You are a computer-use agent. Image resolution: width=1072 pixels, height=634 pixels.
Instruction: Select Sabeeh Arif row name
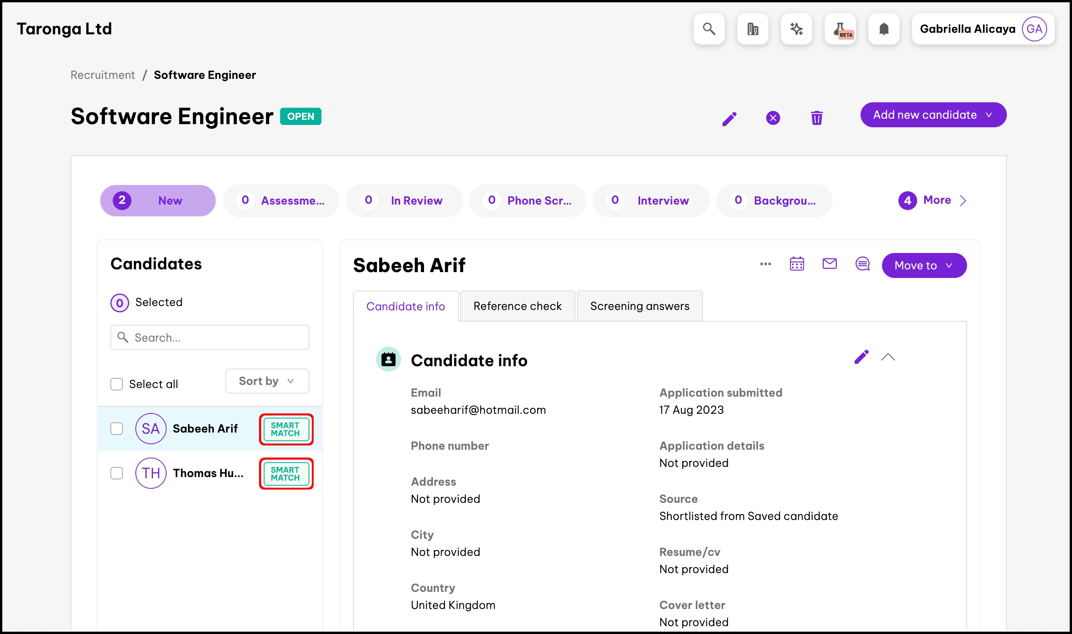click(x=205, y=429)
